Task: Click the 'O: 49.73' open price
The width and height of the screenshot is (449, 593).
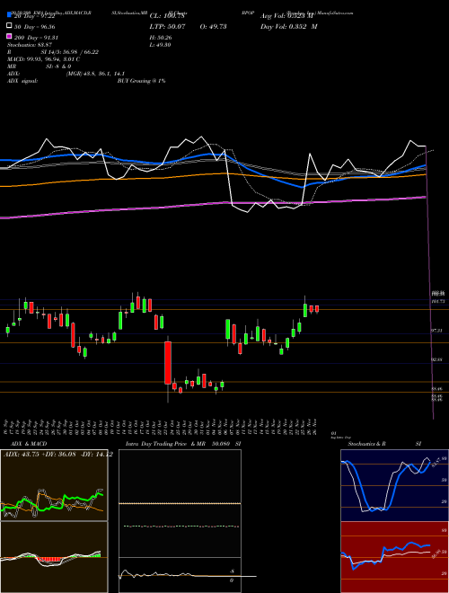Action: [212, 26]
